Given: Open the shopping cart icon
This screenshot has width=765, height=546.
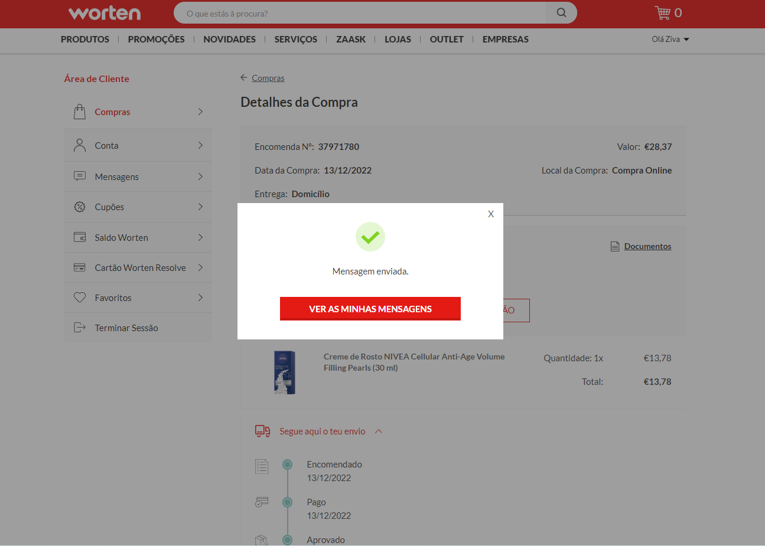Looking at the screenshot, I should pyautogui.click(x=662, y=12).
